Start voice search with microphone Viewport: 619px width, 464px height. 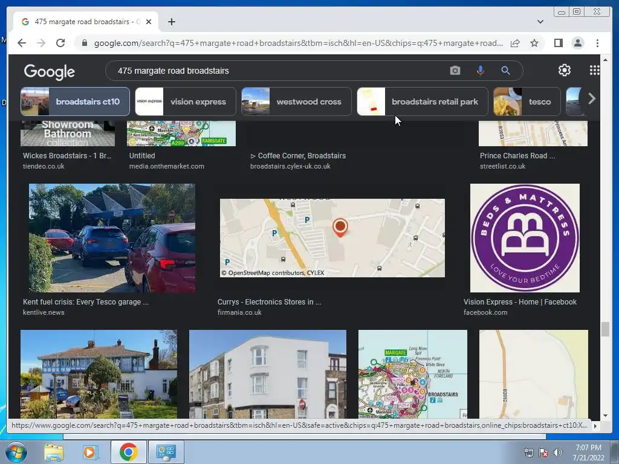coord(480,71)
